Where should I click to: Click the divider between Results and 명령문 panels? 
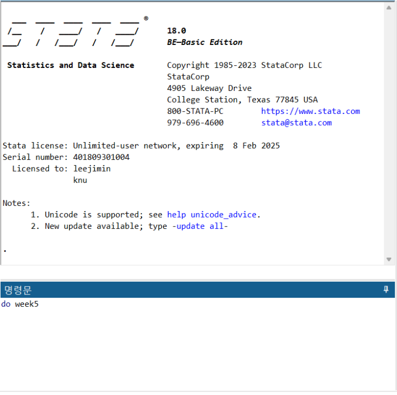[x=198, y=273]
